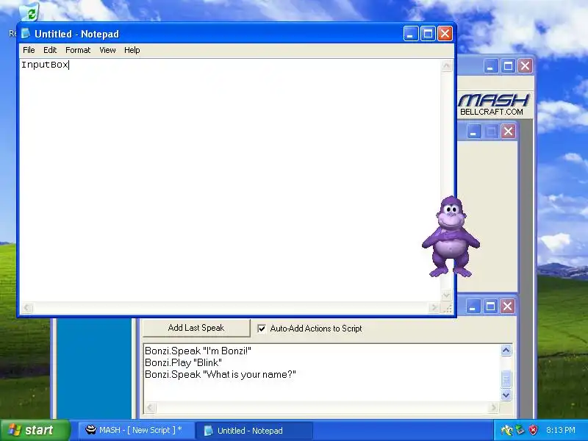The width and height of the screenshot is (588, 441).
Task: Select line Bonzi.Speak "What is your name?"
Action: tap(220, 374)
